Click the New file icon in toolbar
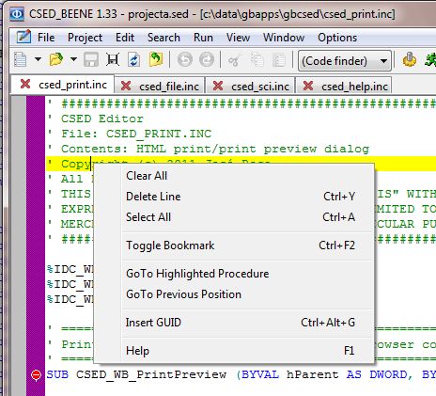Screen dimensions: 436x396 pyautogui.click(x=21, y=59)
